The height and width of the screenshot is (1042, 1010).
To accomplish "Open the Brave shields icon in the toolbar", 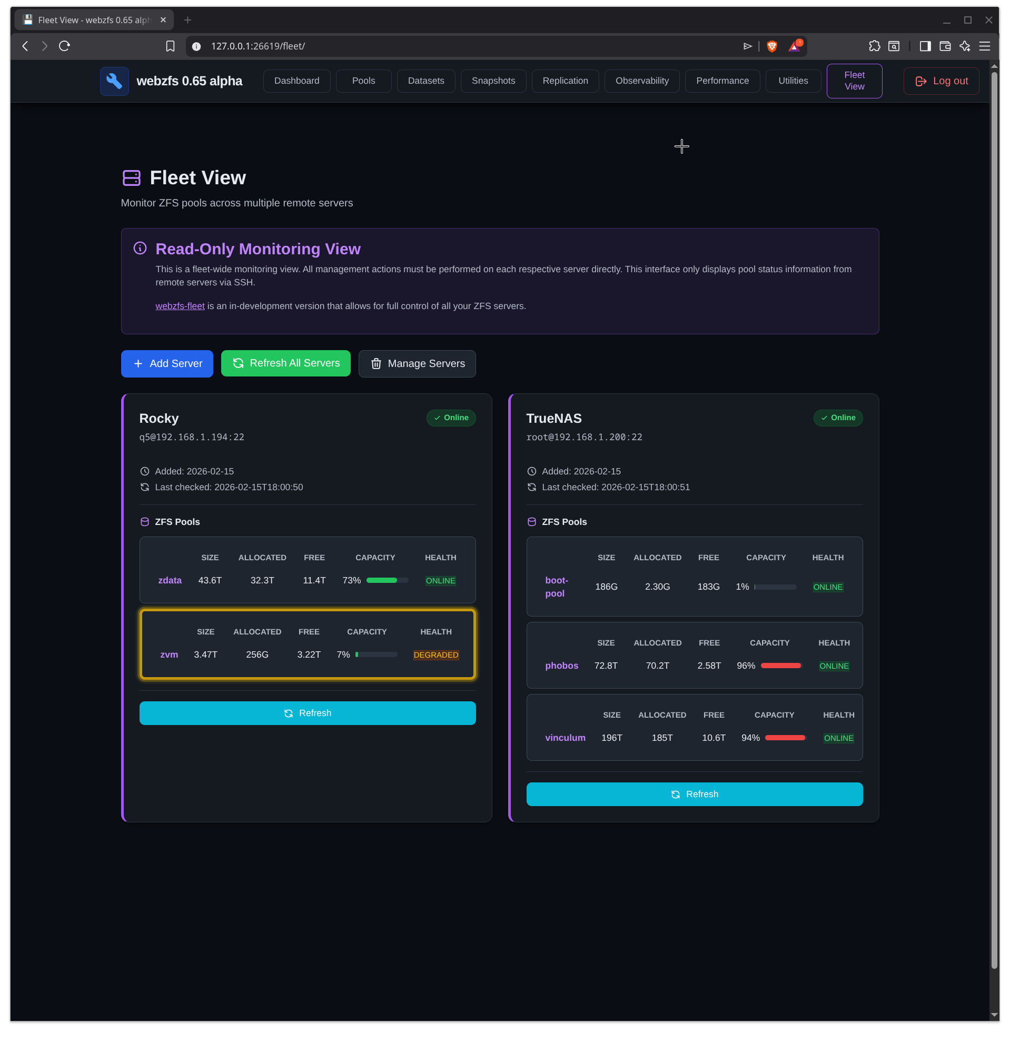I will [773, 46].
